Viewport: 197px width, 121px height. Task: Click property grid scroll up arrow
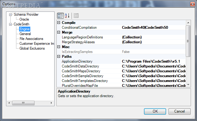pos(188,23)
